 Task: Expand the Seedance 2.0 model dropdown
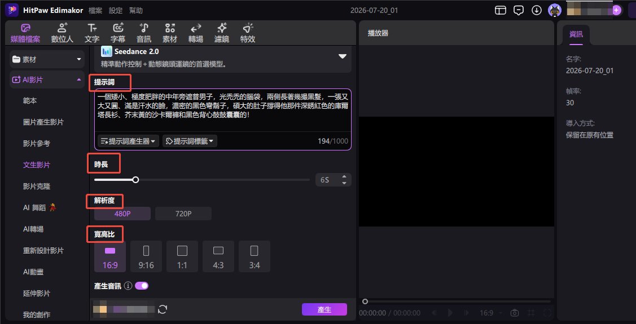click(x=343, y=56)
